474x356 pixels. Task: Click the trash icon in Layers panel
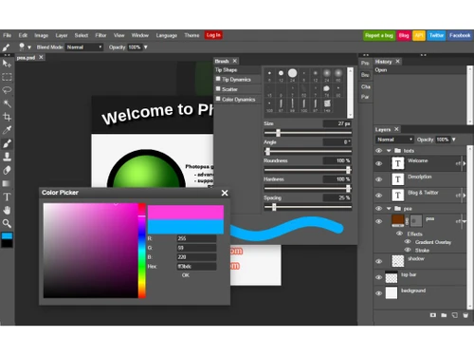point(465,315)
